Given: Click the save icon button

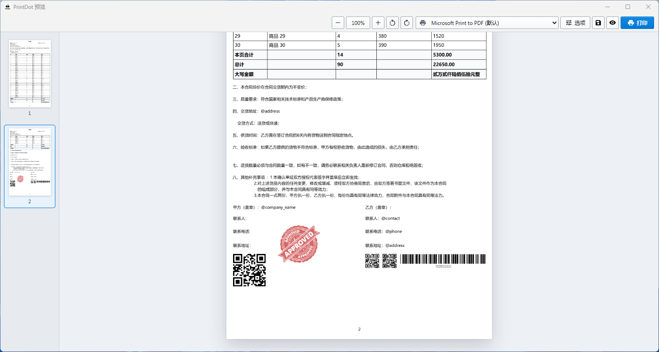Looking at the screenshot, I should [x=598, y=23].
